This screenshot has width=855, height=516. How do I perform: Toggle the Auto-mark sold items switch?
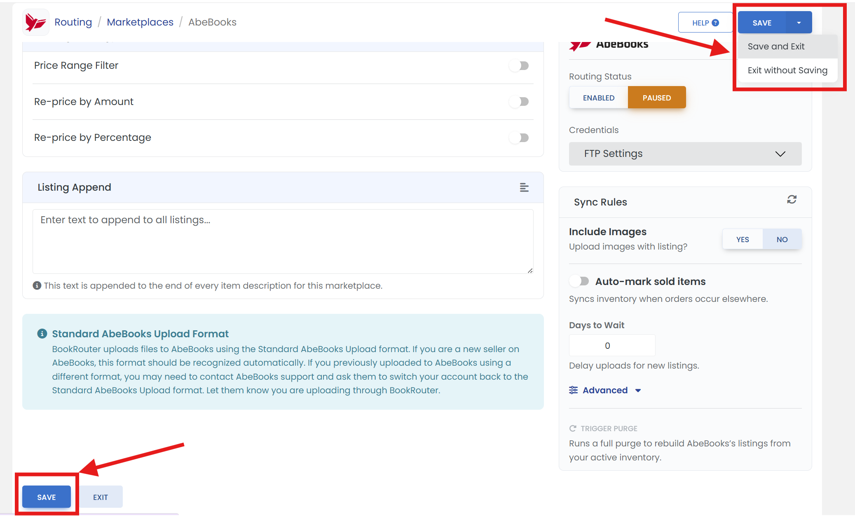click(x=579, y=281)
